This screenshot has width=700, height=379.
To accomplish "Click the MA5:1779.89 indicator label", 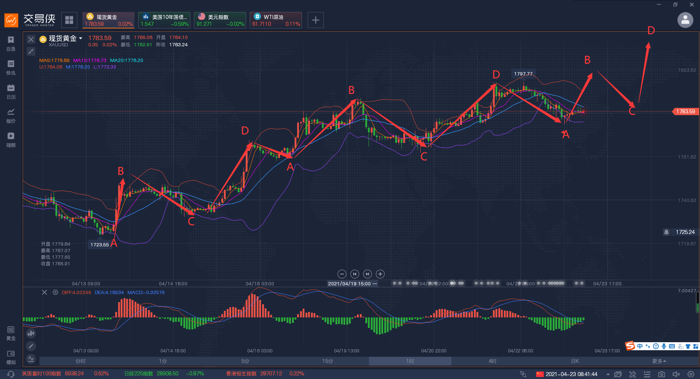I will [54, 60].
